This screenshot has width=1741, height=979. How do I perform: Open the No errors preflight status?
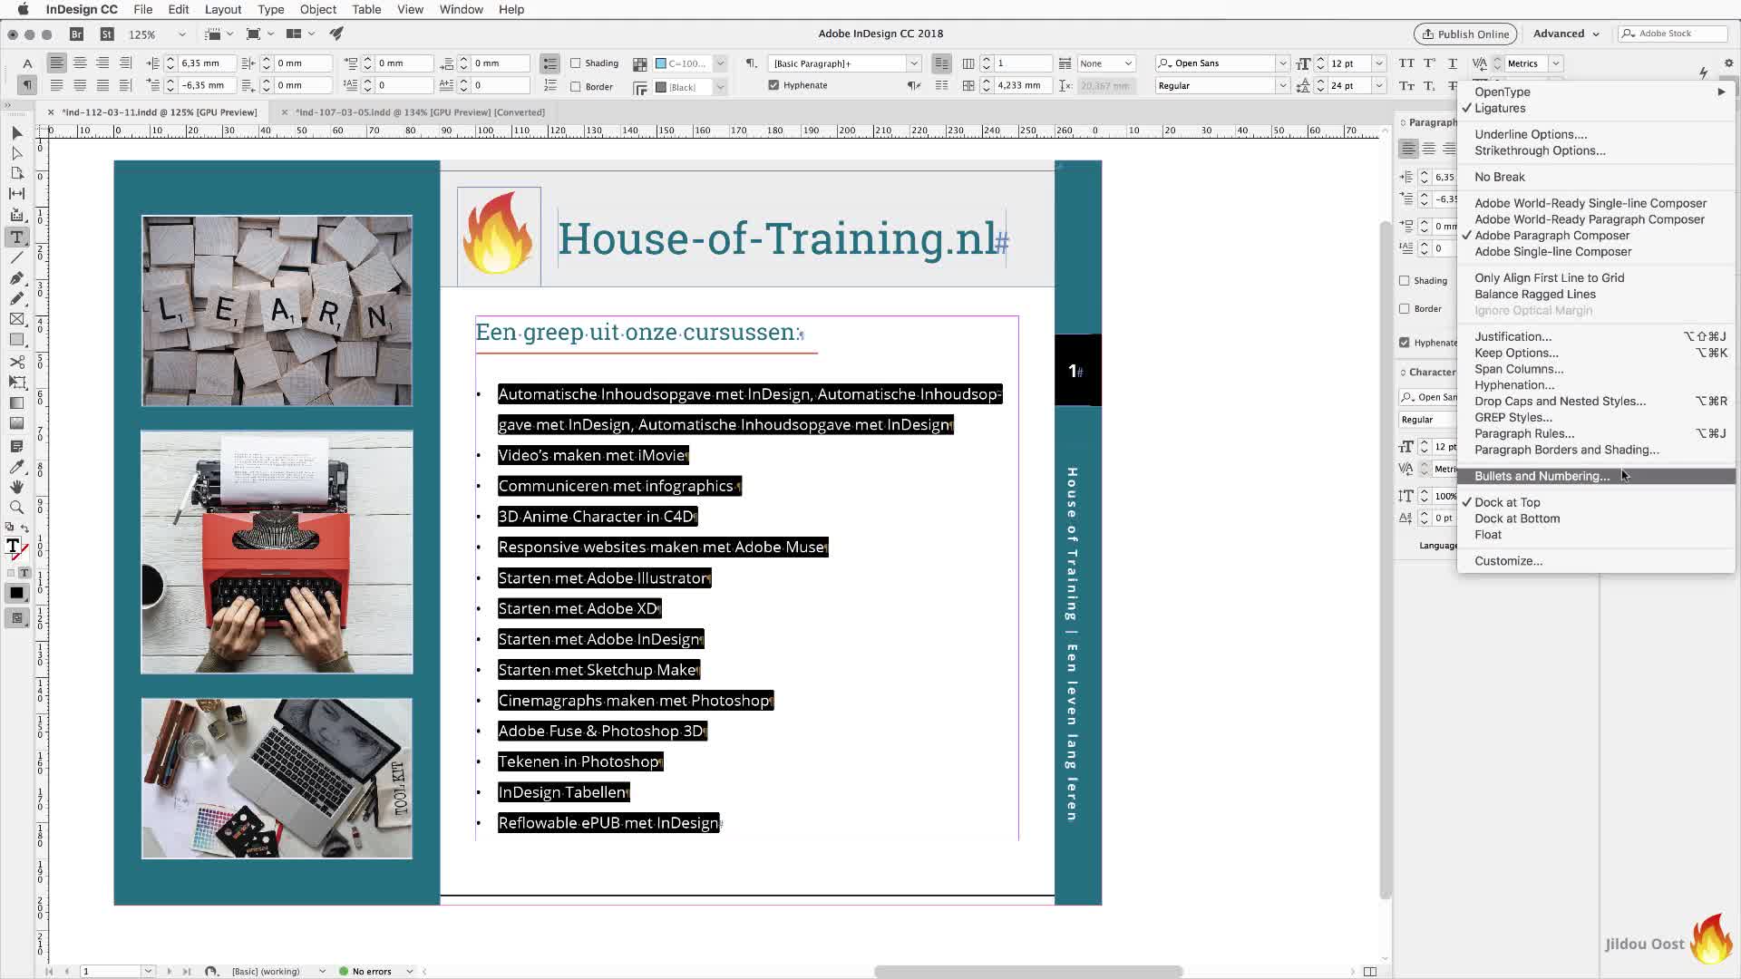tap(372, 971)
